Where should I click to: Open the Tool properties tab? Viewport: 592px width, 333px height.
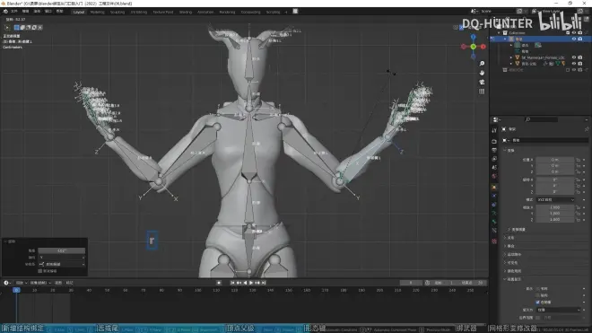(x=494, y=130)
